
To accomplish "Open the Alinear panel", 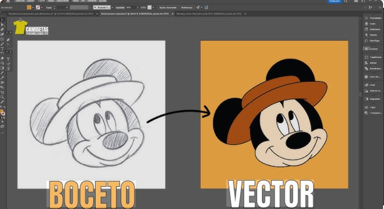I will tap(371, 63).
